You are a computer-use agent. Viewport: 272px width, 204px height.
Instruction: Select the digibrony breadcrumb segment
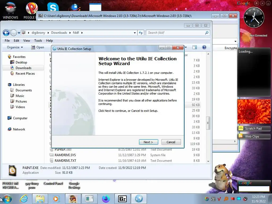(38, 33)
